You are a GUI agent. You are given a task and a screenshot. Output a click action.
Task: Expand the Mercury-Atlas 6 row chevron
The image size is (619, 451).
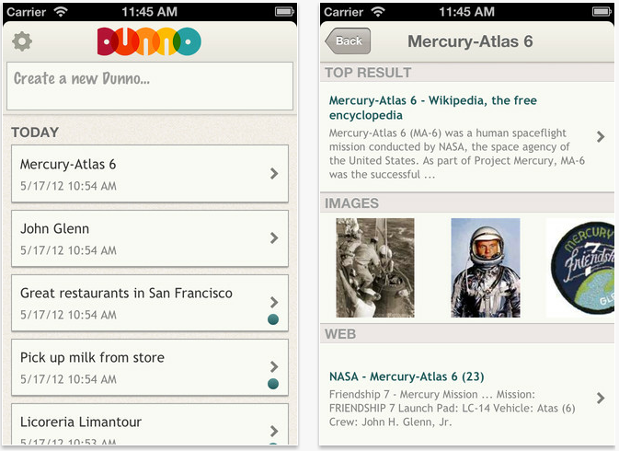(x=274, y=173)
